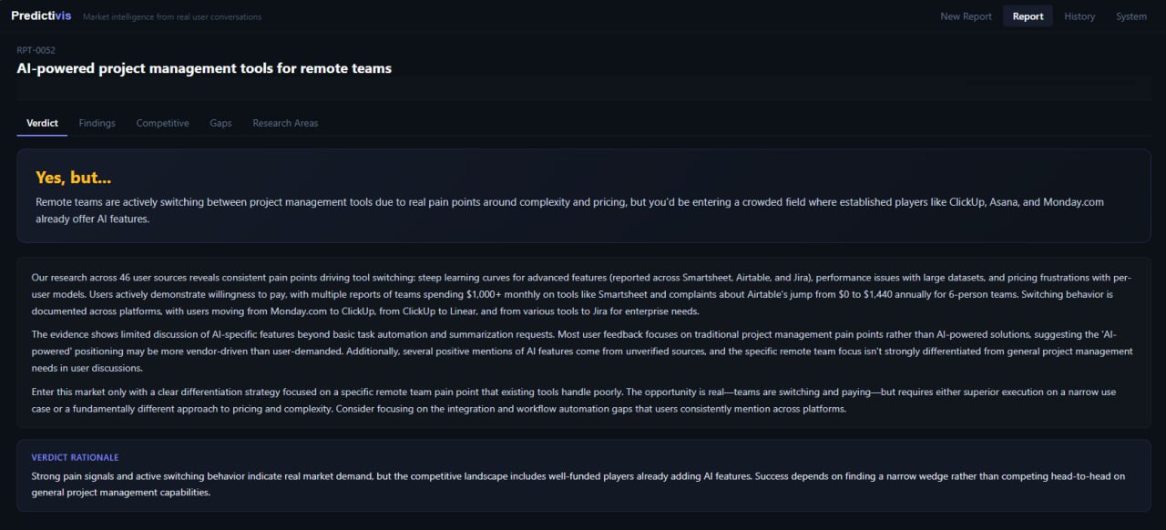Select the Report nav item
Image resolution: width=1166 pixels, height=530 pixels.
[1028, 16]
